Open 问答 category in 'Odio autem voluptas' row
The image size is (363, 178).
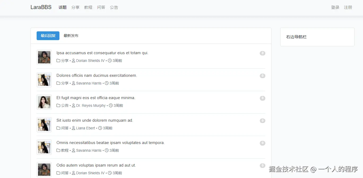click(x=65, y=173)
